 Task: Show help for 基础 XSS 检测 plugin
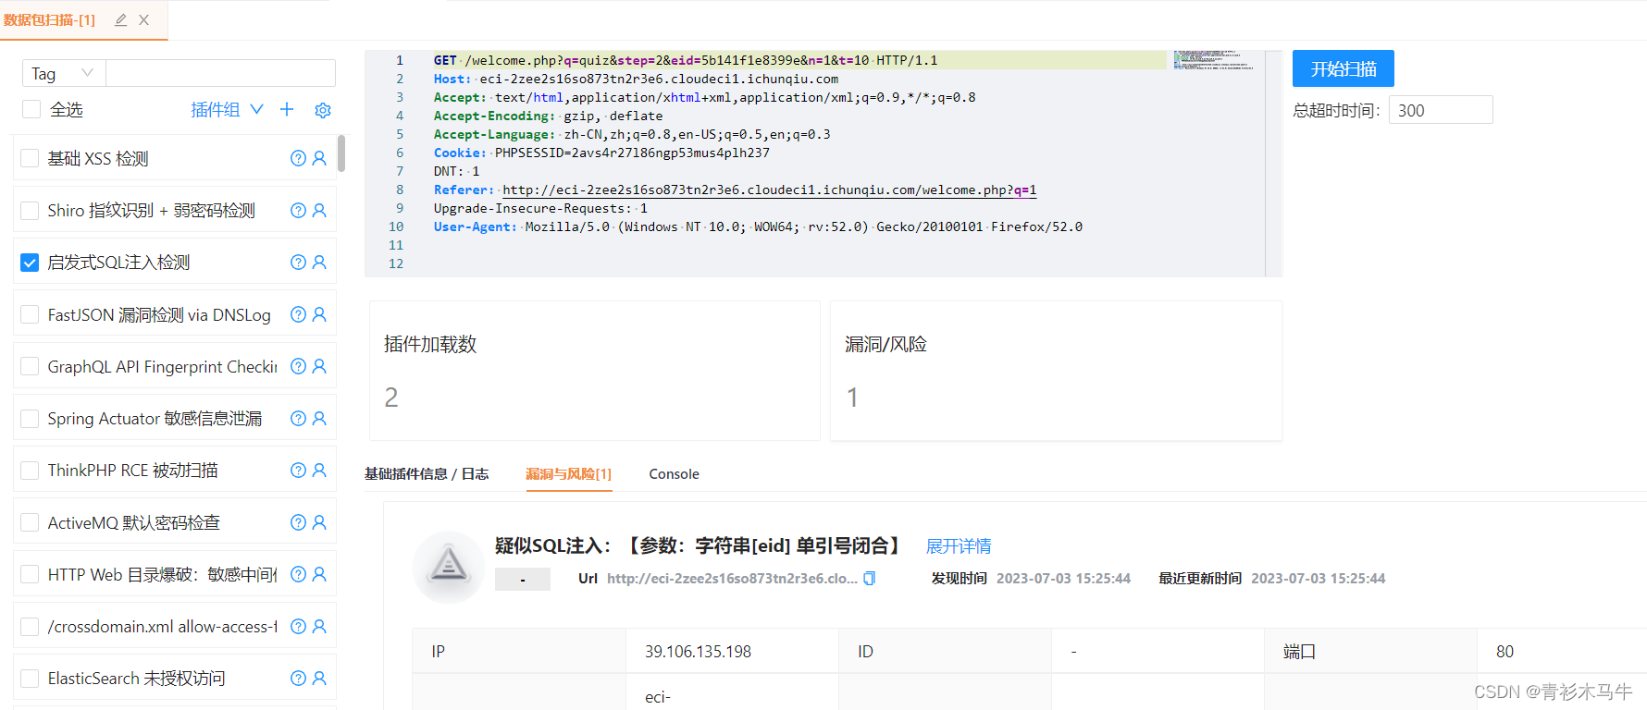(x=298, y=158)
